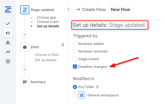
Task: Open the tasks checkmark icon in sidebar
Action: [8, 23]
